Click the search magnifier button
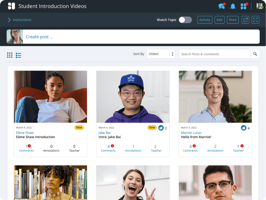 pyautogui.click(x=255, y=54)
